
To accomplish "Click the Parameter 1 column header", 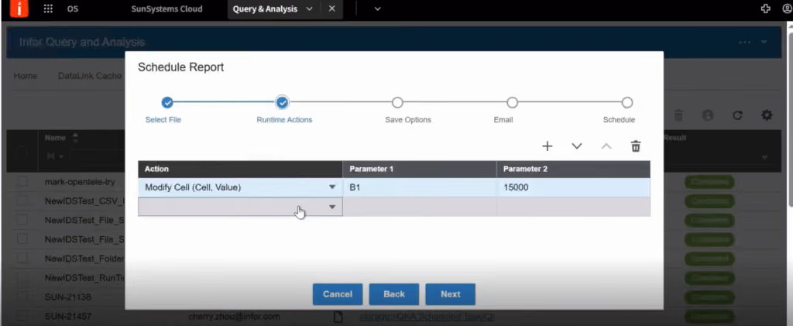I will [x=420, y=169].
